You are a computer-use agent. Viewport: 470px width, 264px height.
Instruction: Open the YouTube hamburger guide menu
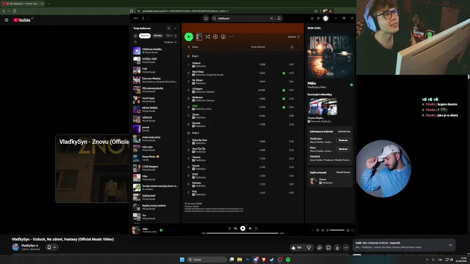7,20
